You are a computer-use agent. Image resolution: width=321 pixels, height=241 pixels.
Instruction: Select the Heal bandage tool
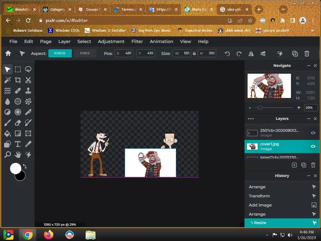pos(18,91)
